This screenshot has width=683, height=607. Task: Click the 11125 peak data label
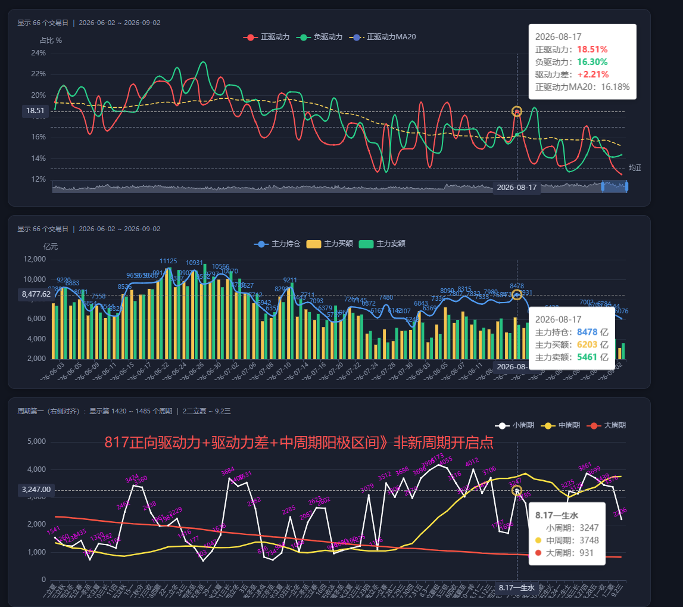(168, 261)
